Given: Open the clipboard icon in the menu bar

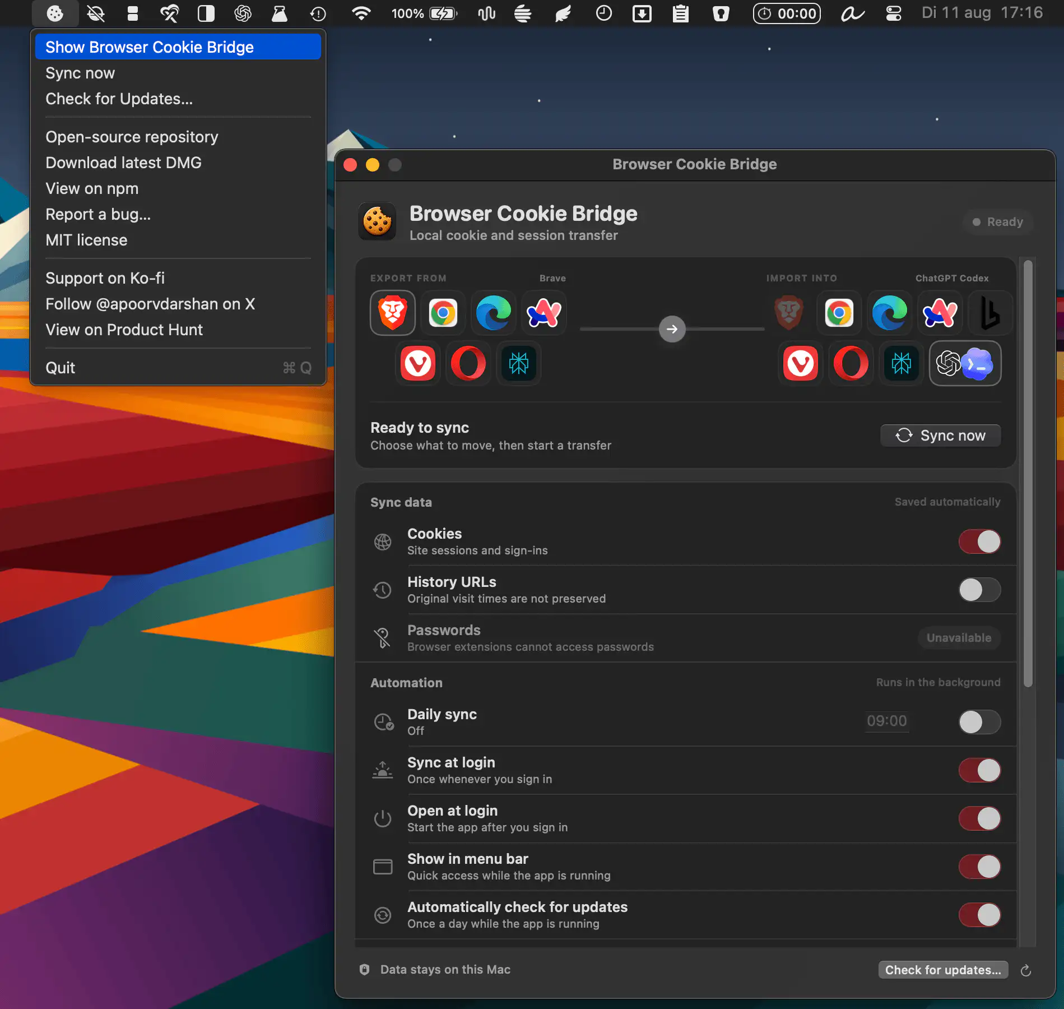Looking at the screenshot, I should click(681, 13).
